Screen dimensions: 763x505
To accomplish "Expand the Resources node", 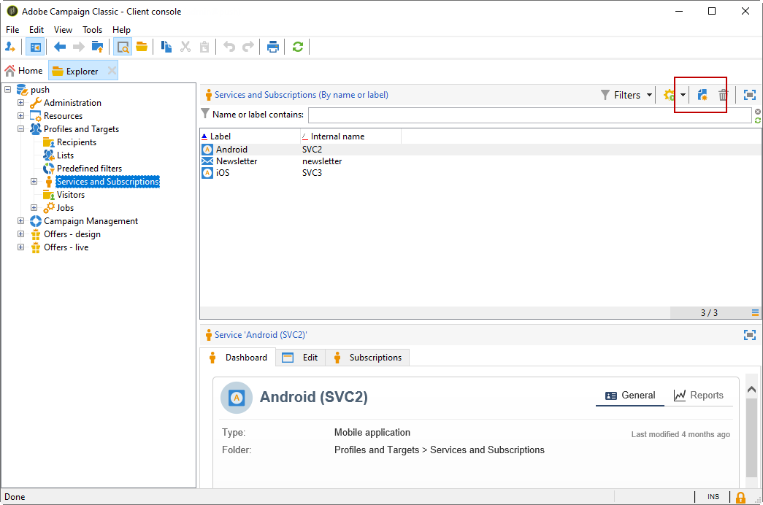I will point(21,116).
